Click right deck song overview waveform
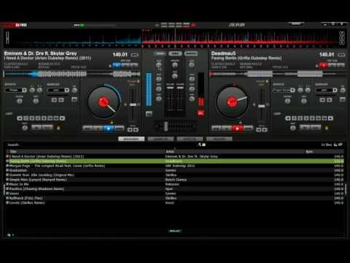Image resolution: width=350 pixels, height=263 pixels. coord(278,74)
